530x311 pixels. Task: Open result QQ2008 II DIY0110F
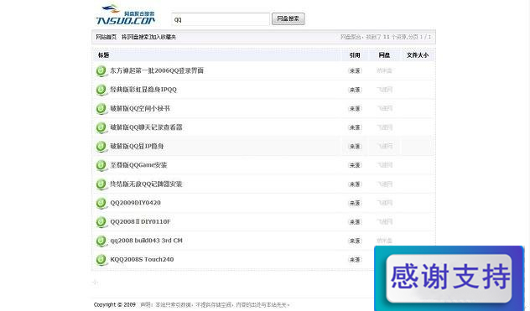pos(140,222)
